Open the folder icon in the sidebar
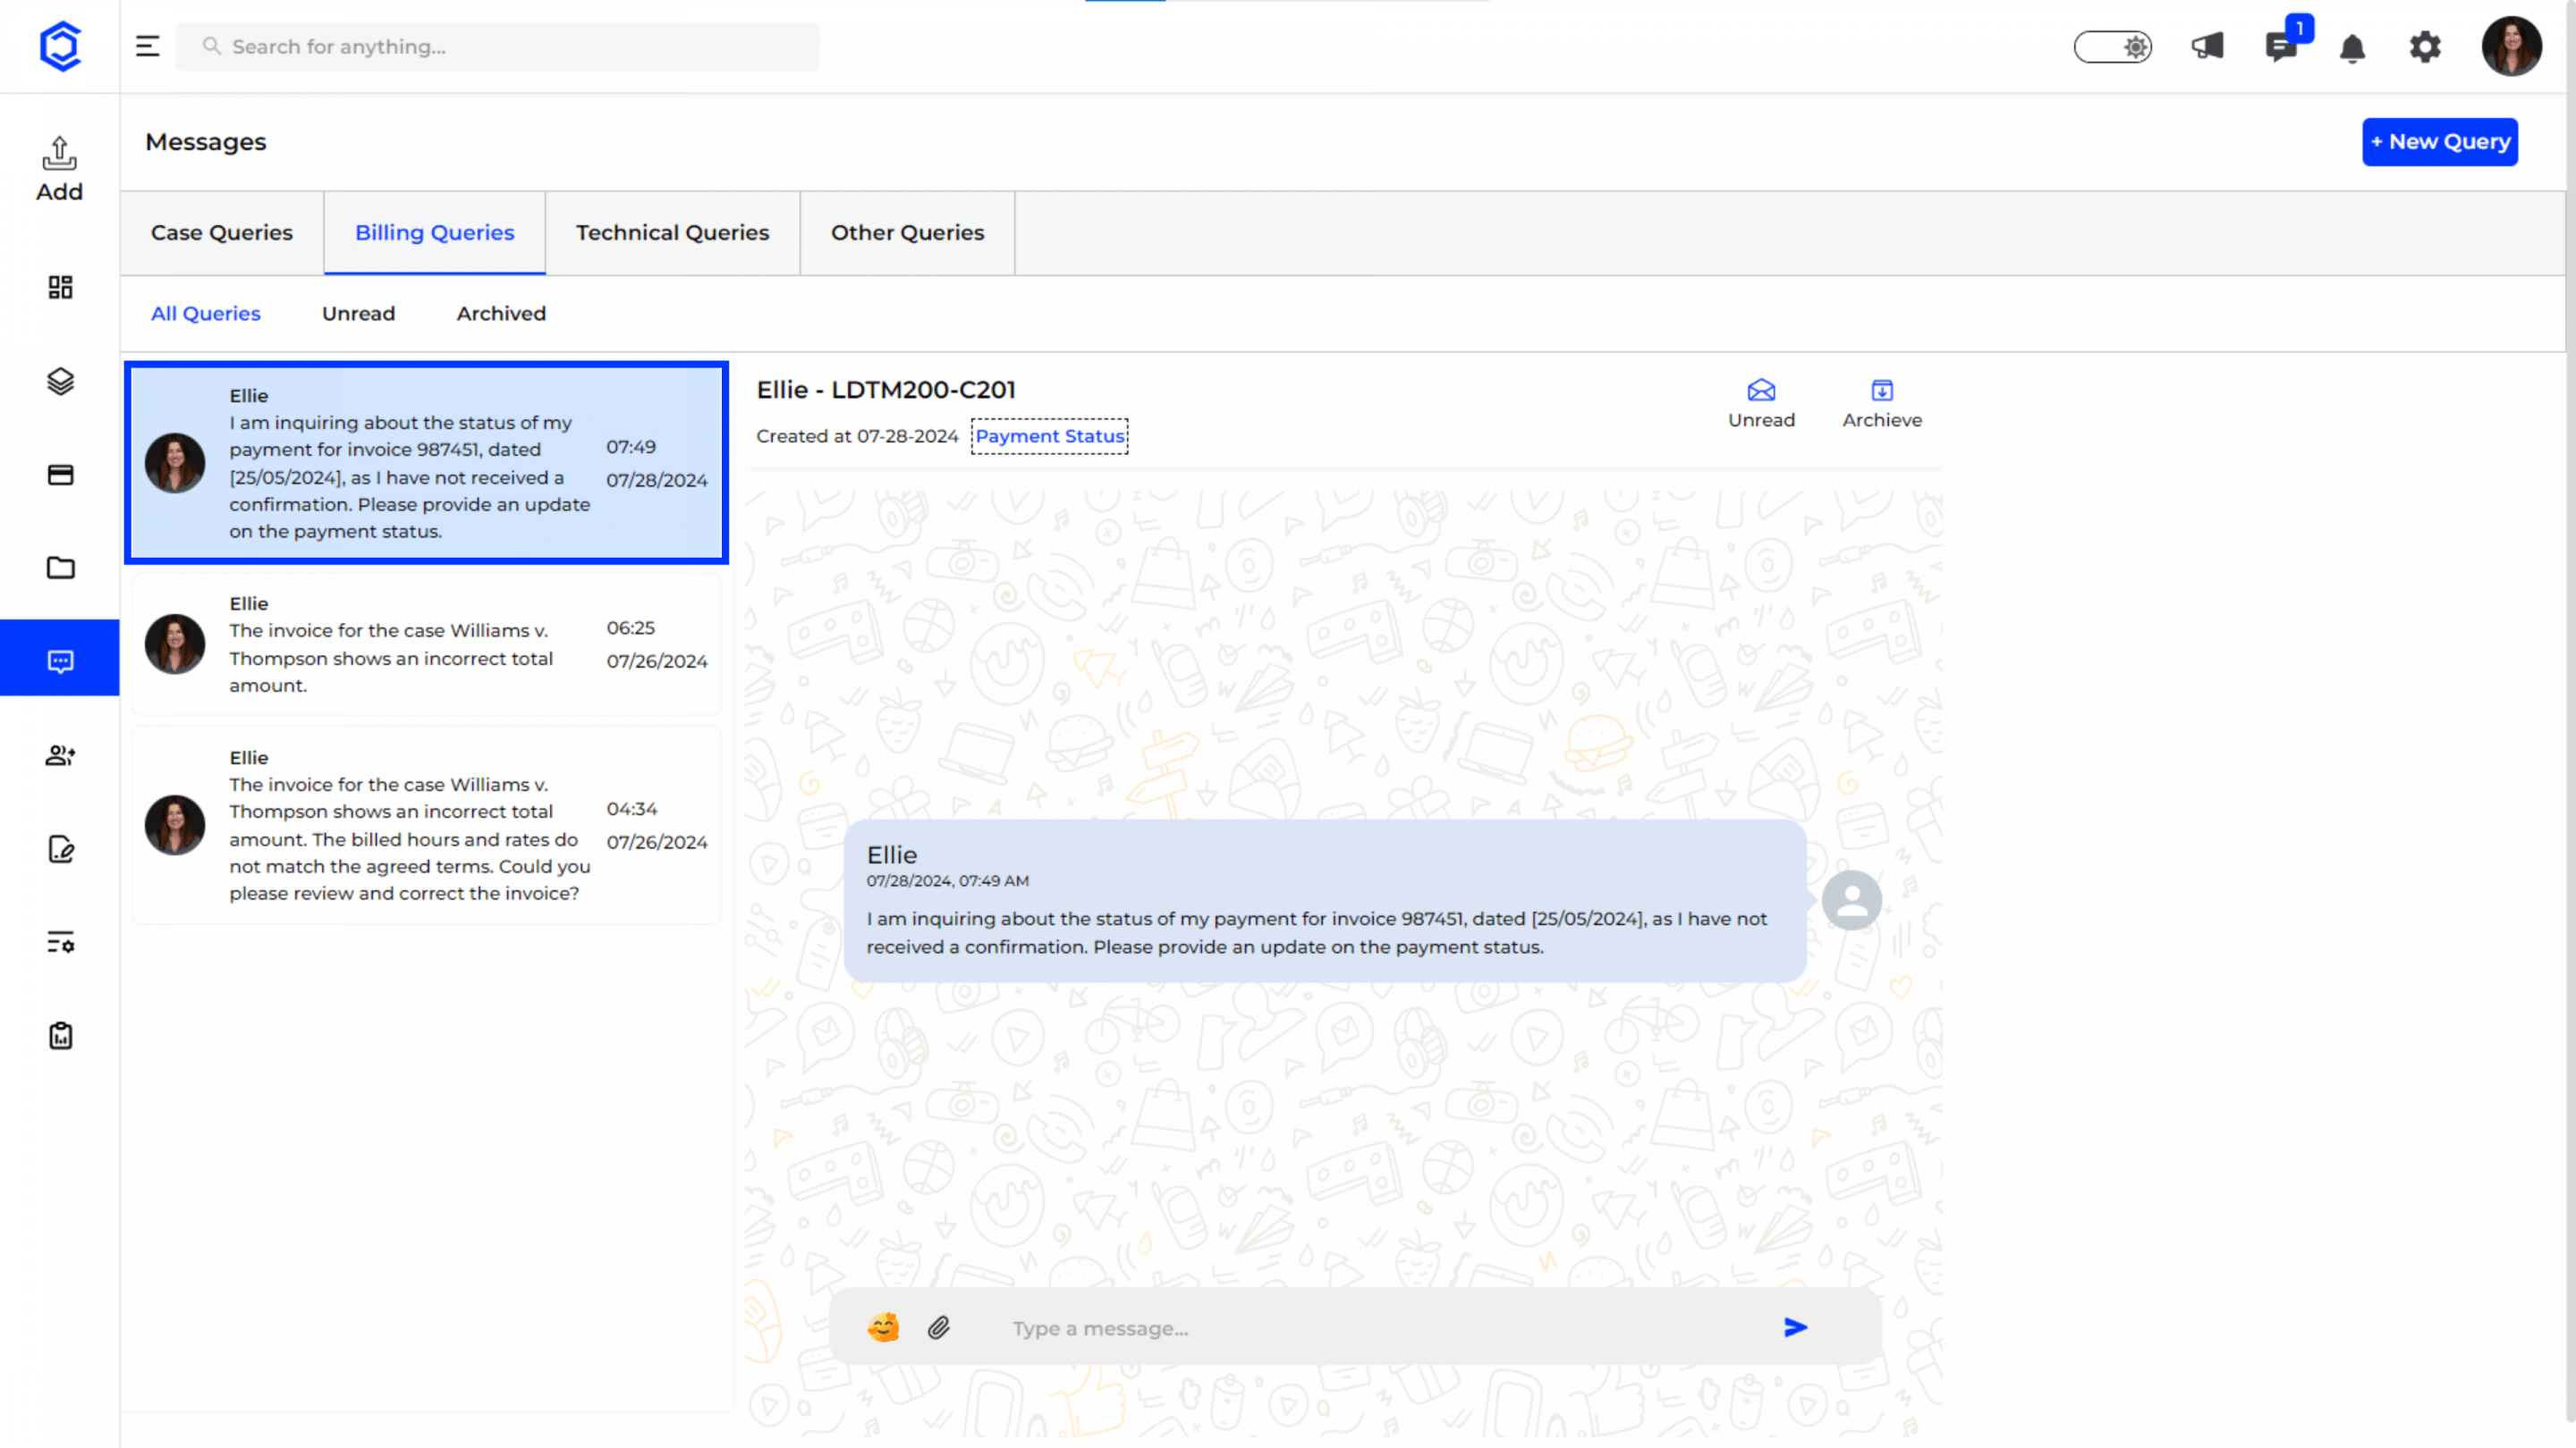 coord(60,568)
